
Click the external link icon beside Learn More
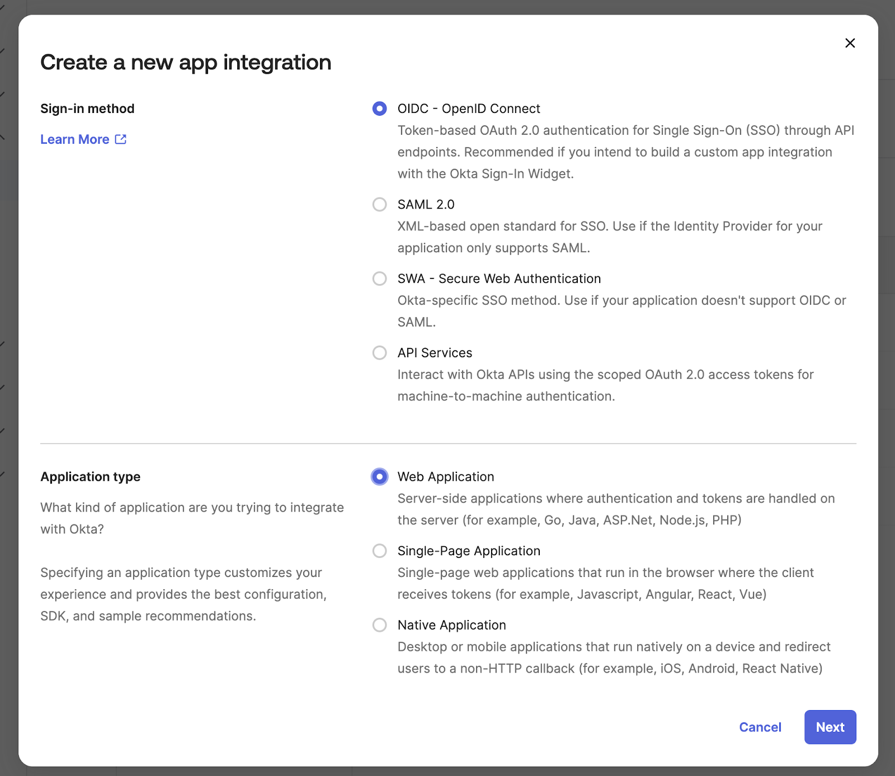point(121,139)
